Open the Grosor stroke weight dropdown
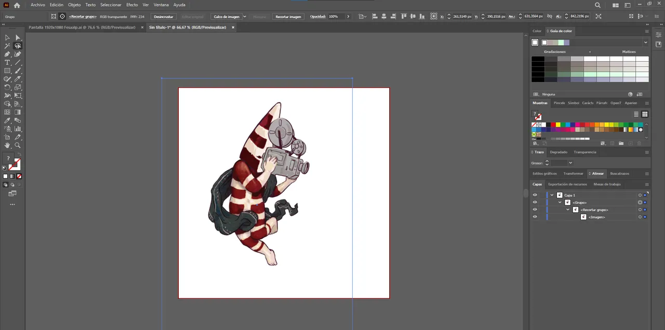Screen dimensions: 665x330 (x=570, y=163)
